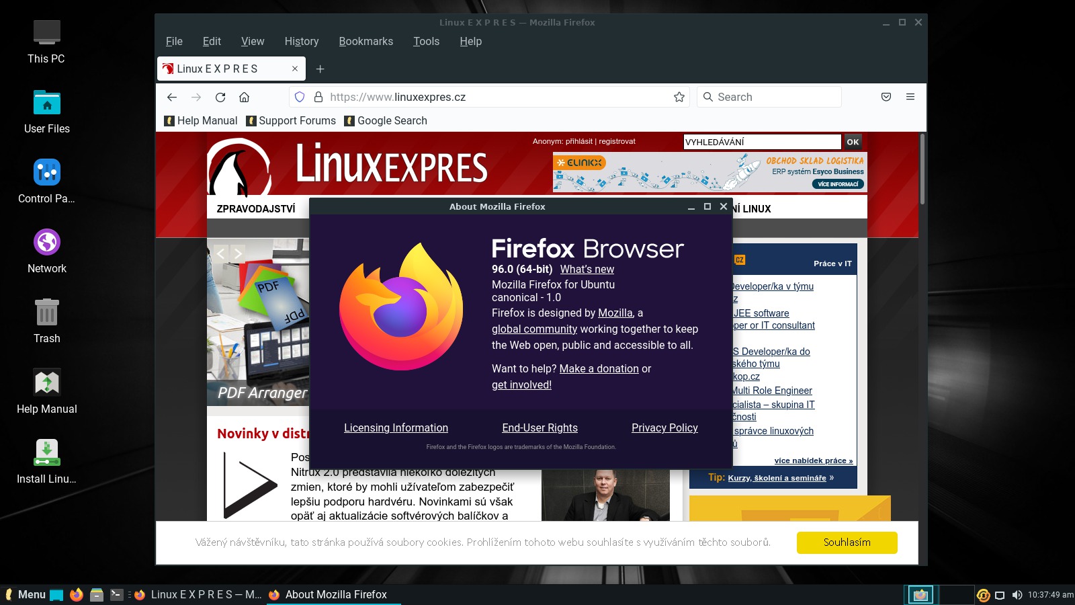Open file manager from the taskbar

pos(97,594)
